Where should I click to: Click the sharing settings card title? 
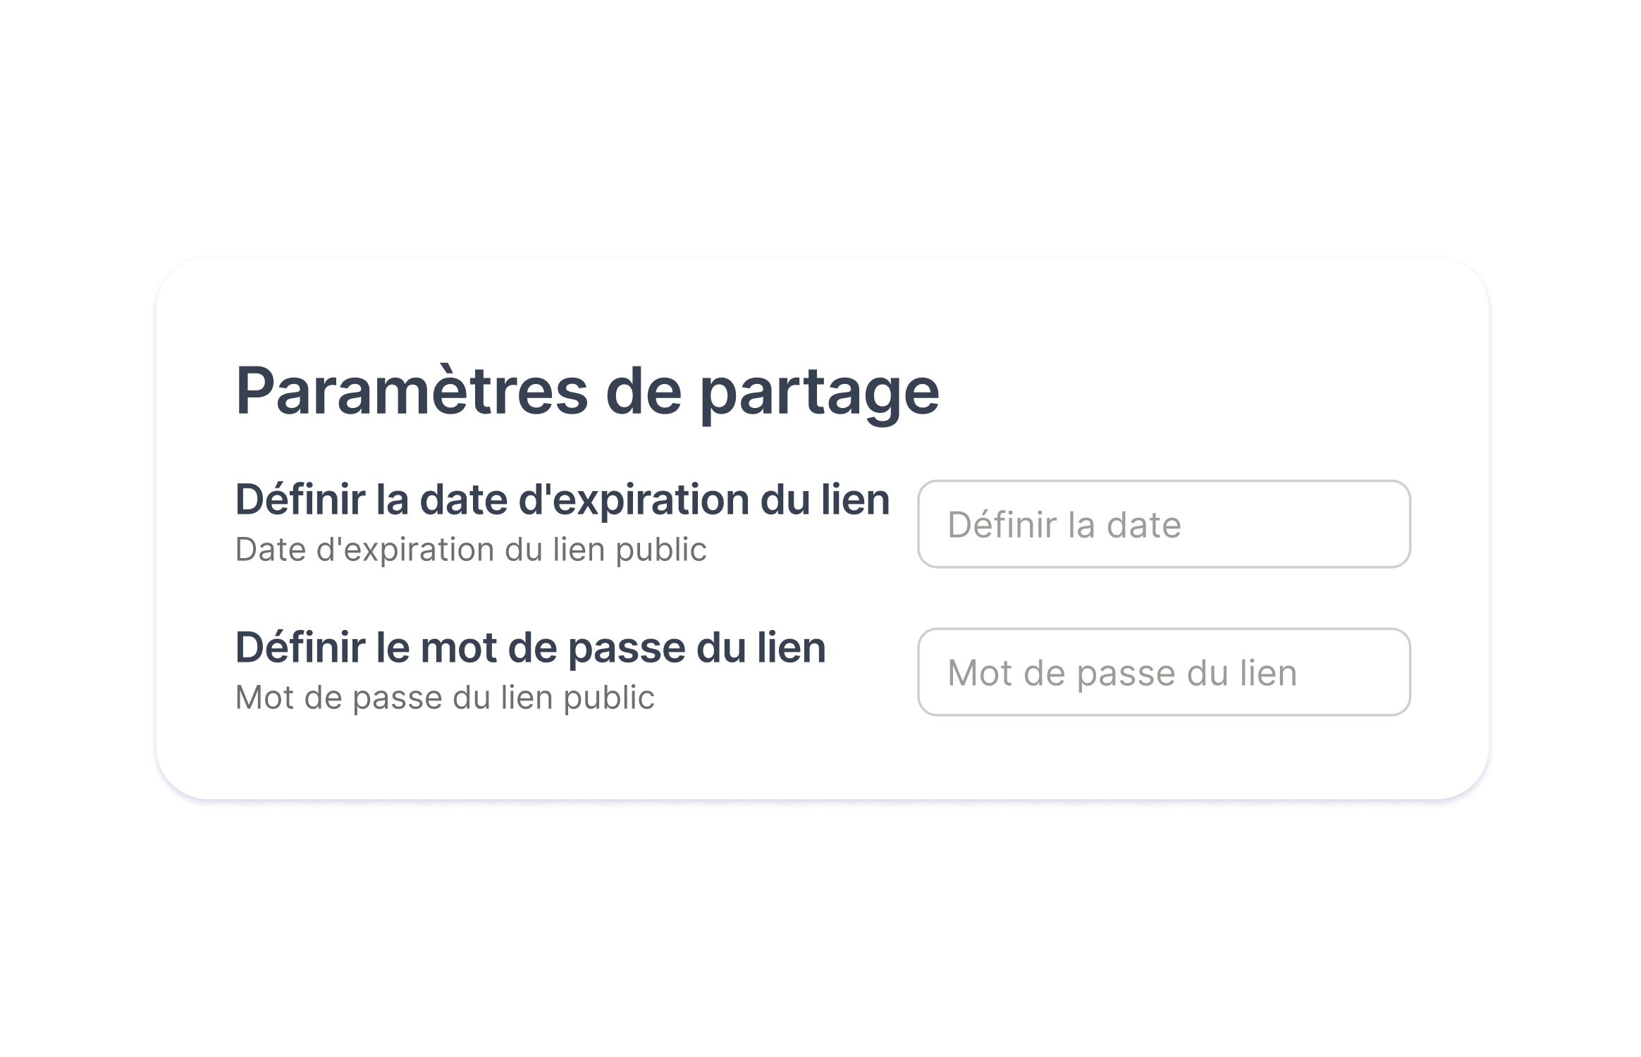tap(587, 391)
